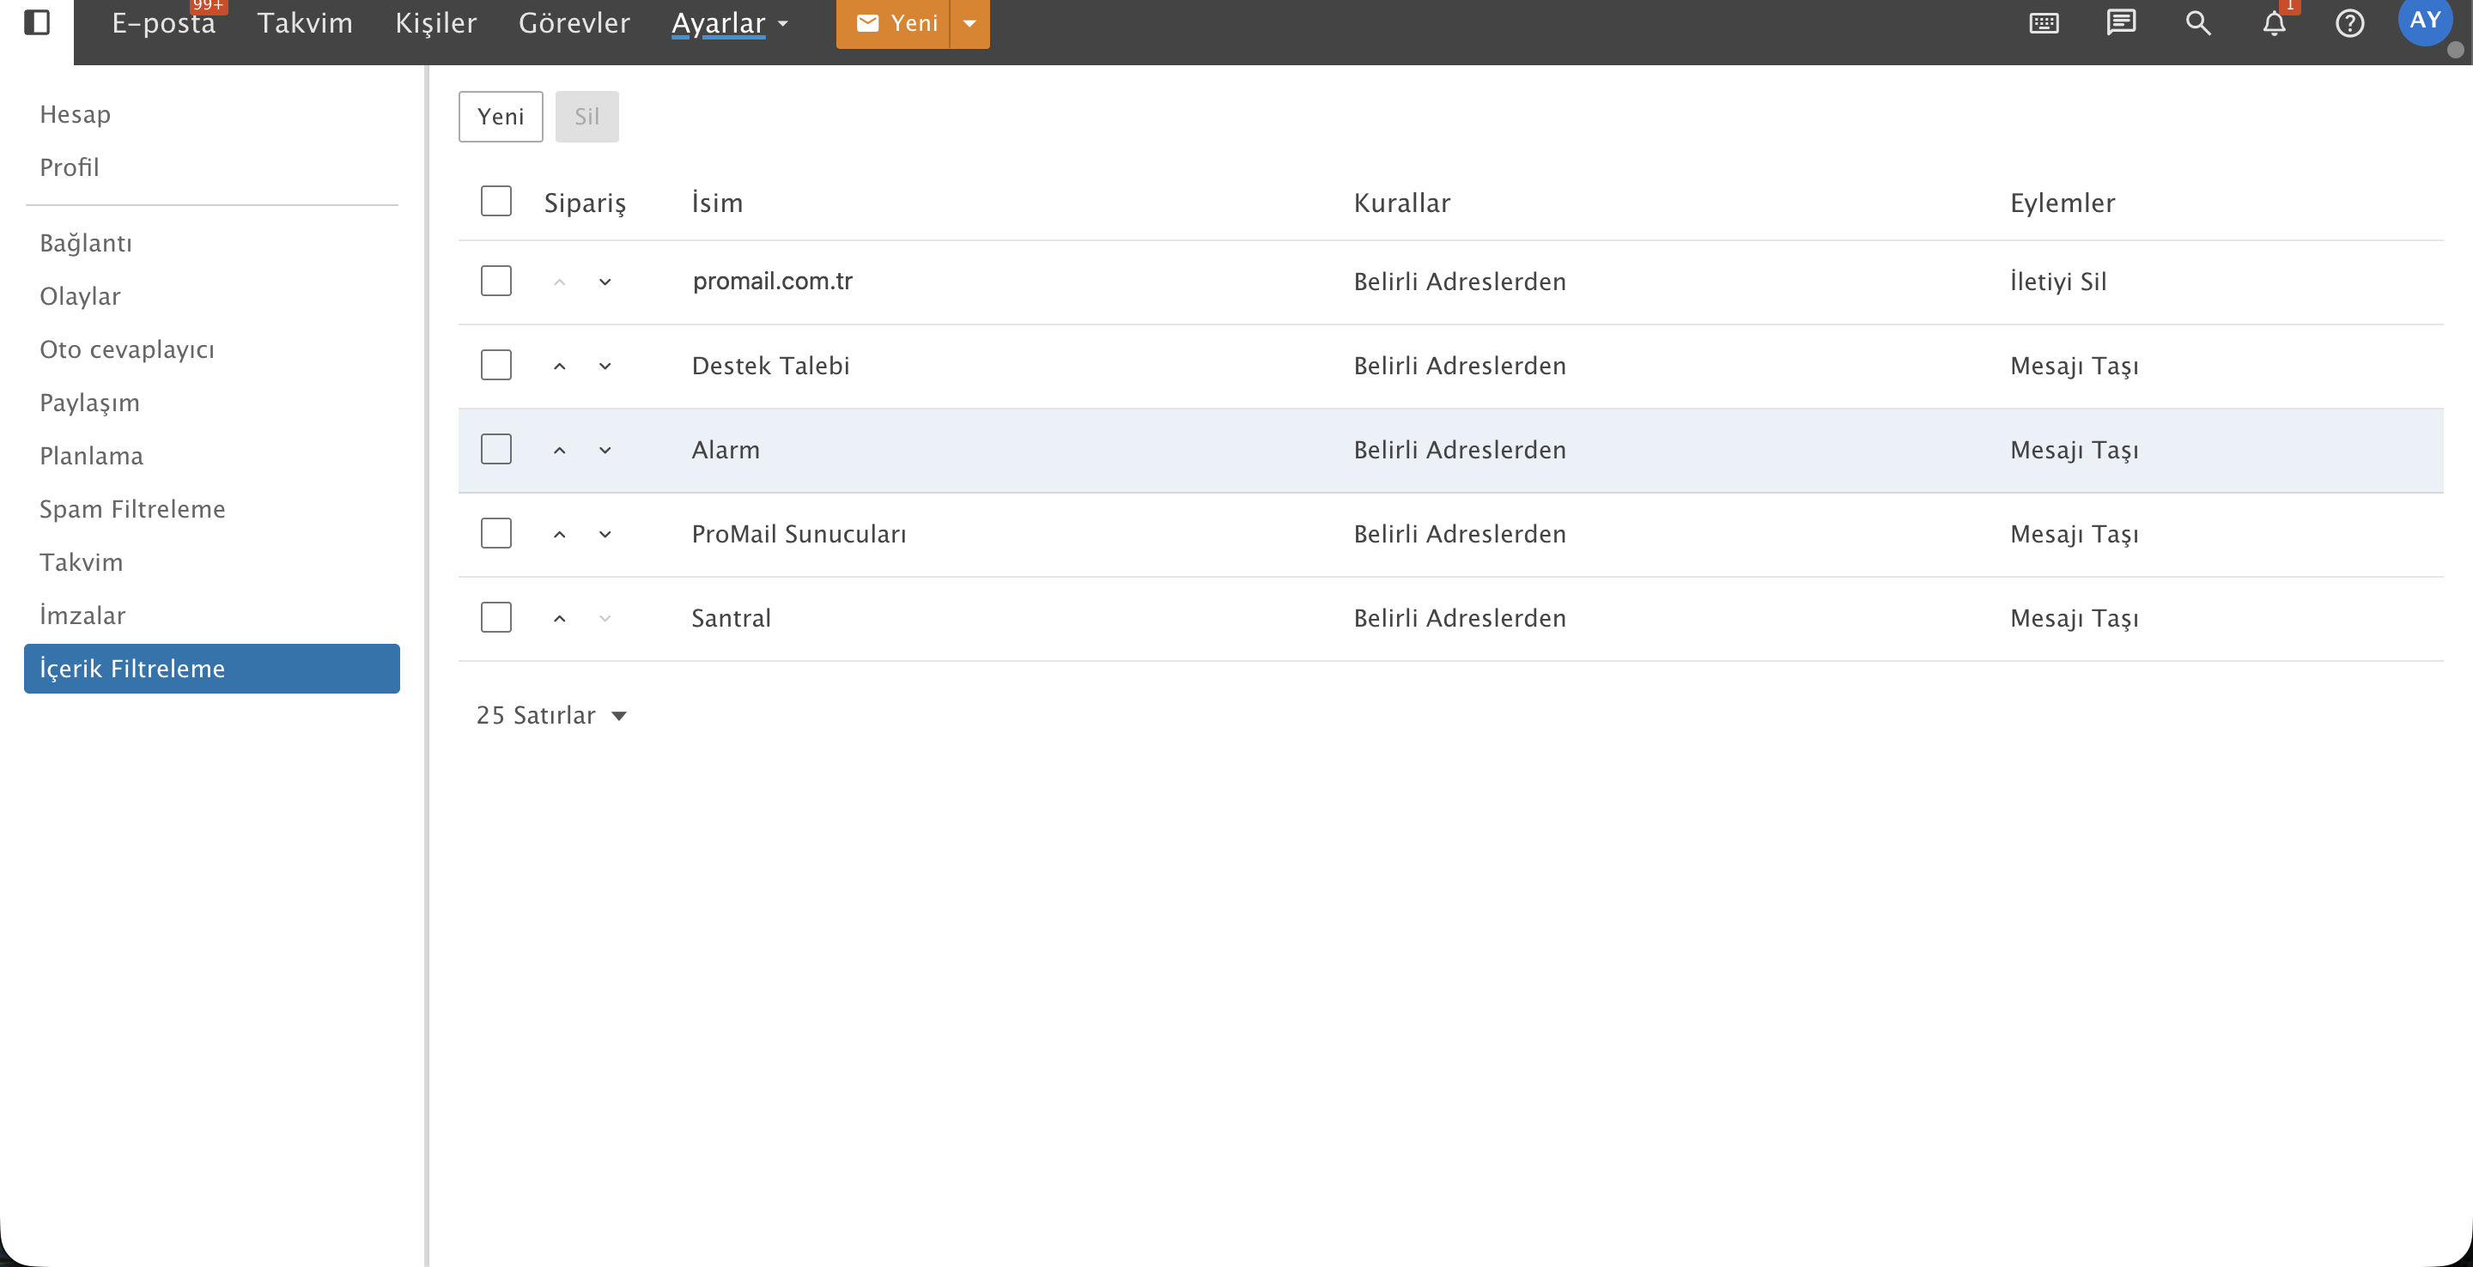
Task: Select all filters with header checkbox
Action: click(x=495, y=201)
